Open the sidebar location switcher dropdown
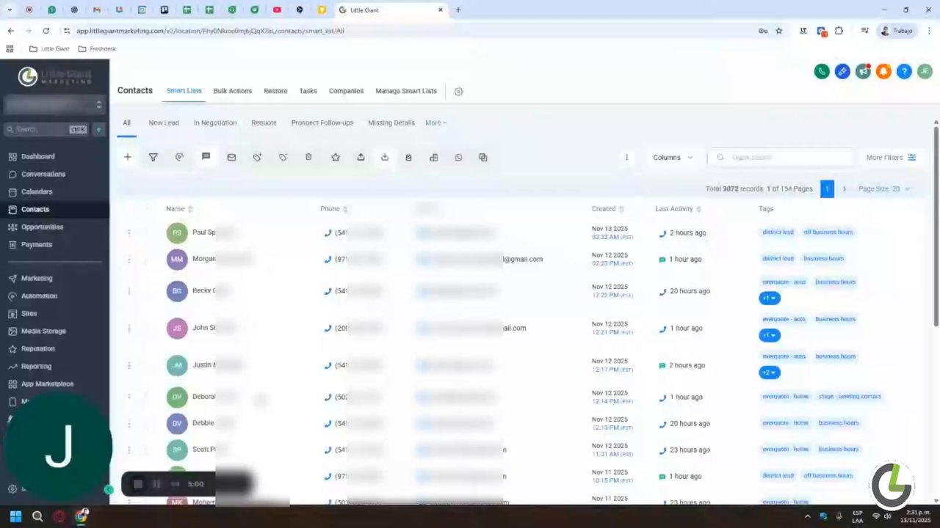940x528 pixels. [54, 105]
